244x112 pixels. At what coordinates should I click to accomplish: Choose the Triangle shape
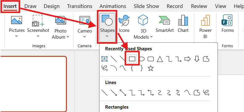(x=160, y=59)
